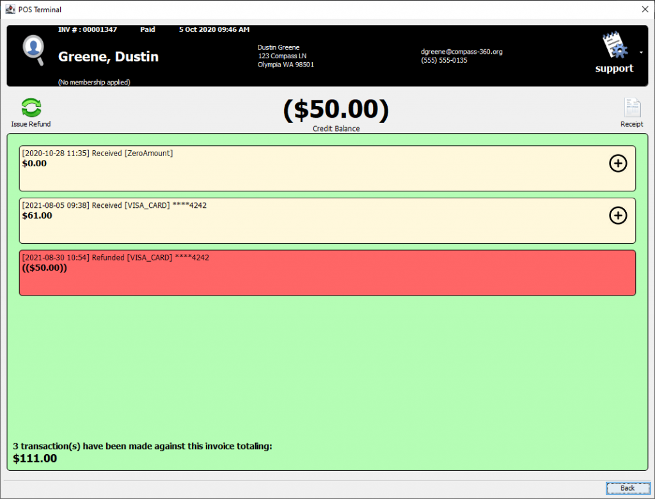Click the Issue Refund green arrows icon
The height and width of the screenshot is (499, 655).
click(31, 108)
